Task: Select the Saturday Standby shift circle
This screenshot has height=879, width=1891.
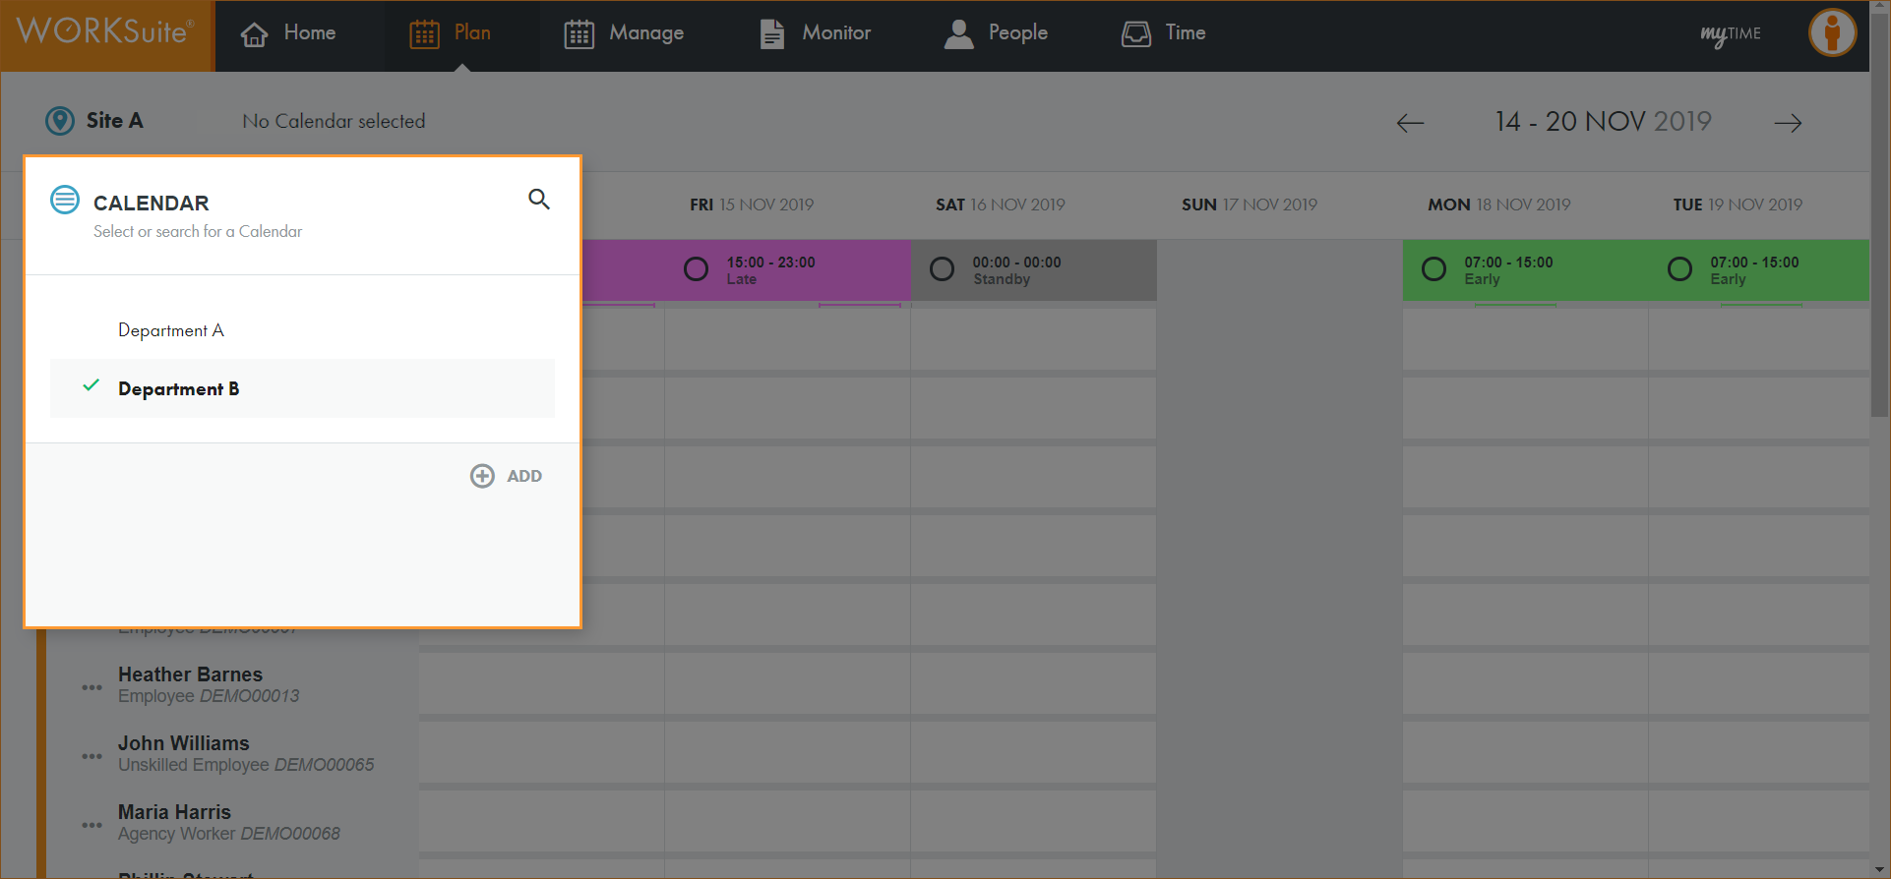Action: point(942,269)
